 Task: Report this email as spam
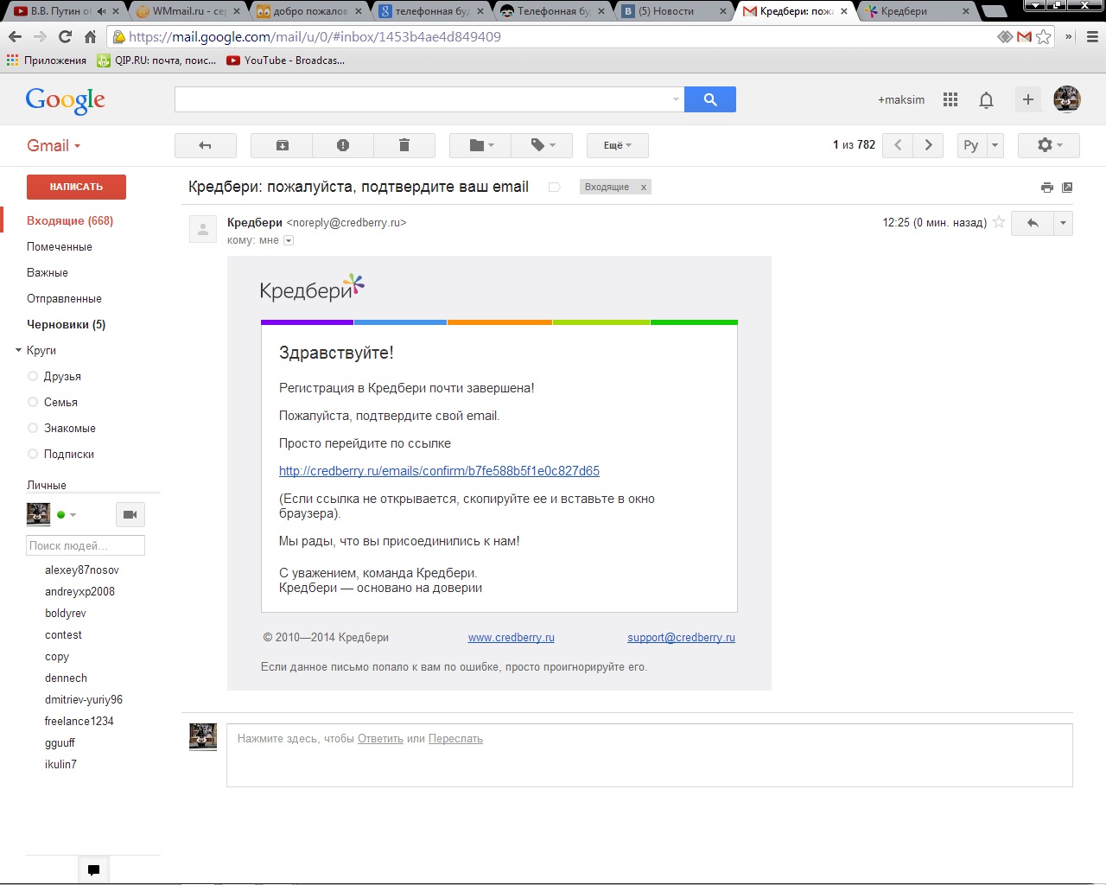tap(343, 145)
